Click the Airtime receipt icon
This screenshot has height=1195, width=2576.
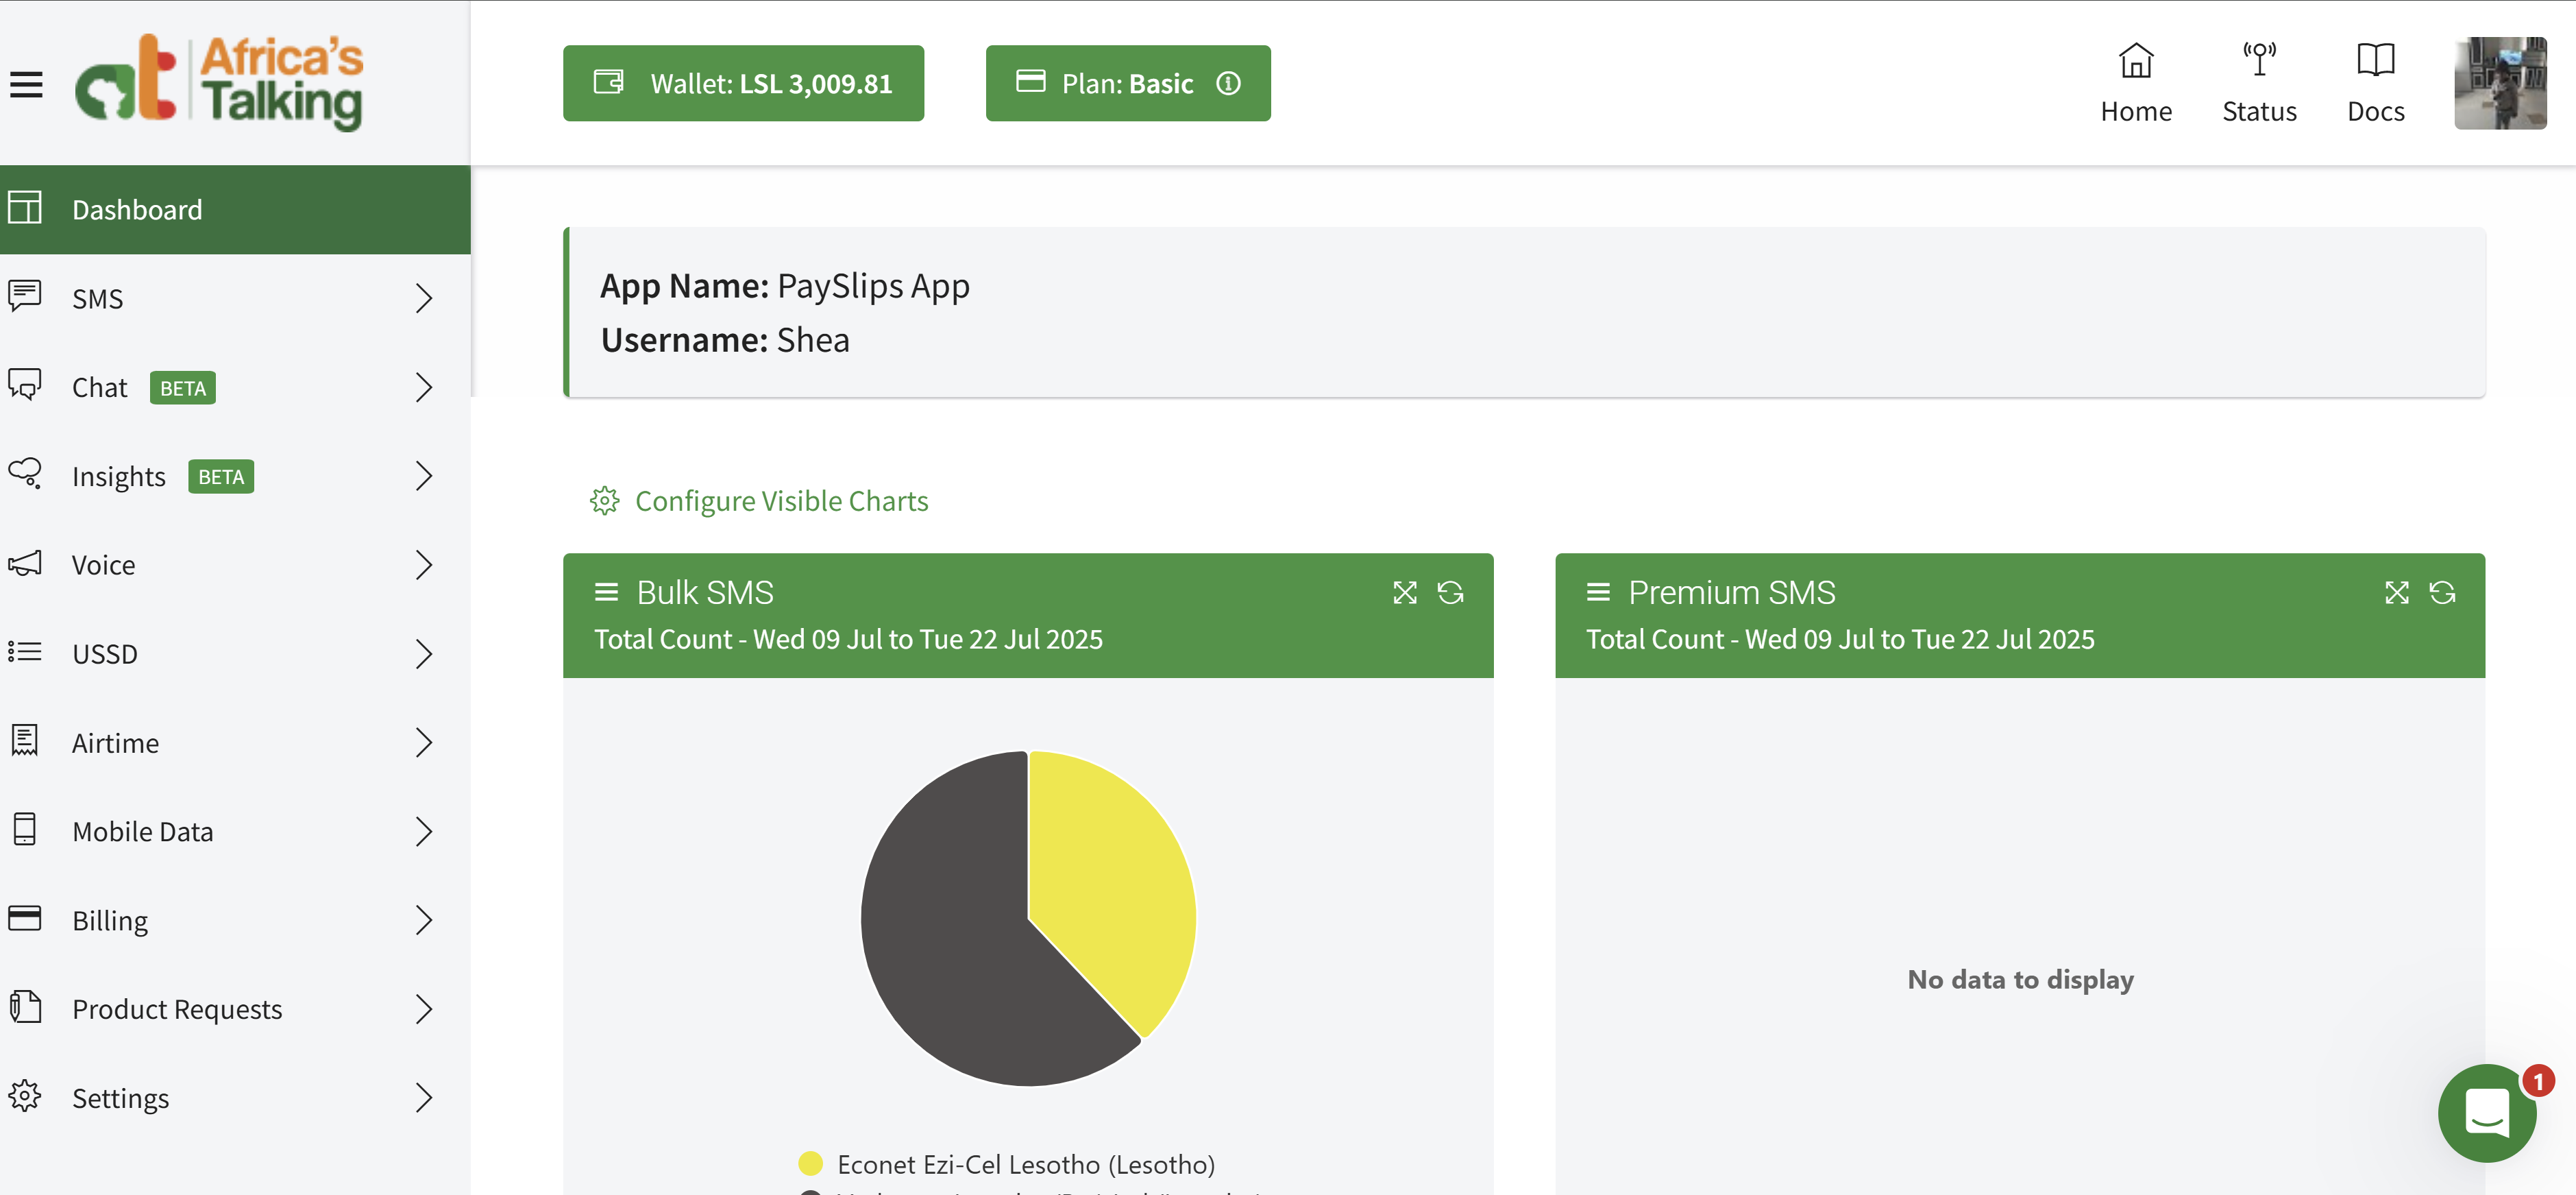click(25, 740)
